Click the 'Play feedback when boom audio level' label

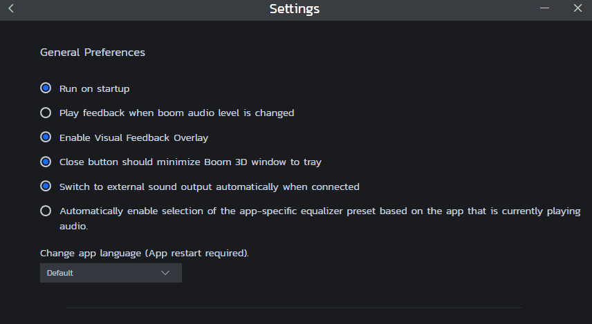[176, 113]
